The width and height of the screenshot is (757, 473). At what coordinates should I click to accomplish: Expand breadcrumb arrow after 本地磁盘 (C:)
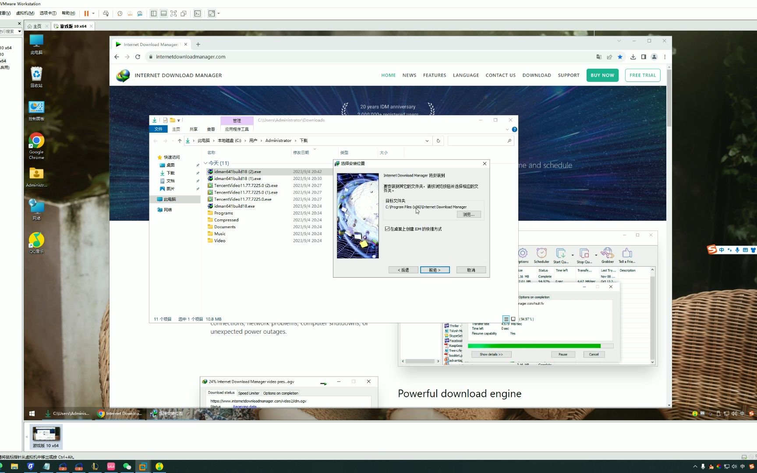(245, 141)
